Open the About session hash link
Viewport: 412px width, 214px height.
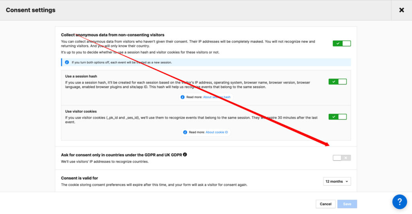tap(216, 97)
